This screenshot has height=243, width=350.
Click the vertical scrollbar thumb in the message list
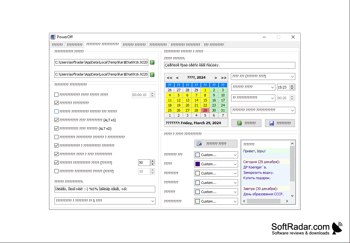[x=292, y=164]
